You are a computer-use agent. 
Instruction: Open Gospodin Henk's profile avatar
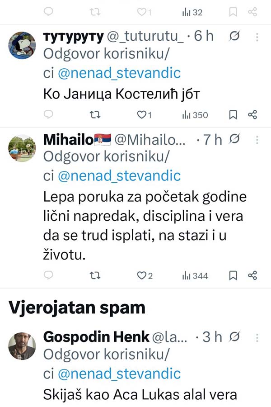22,346
